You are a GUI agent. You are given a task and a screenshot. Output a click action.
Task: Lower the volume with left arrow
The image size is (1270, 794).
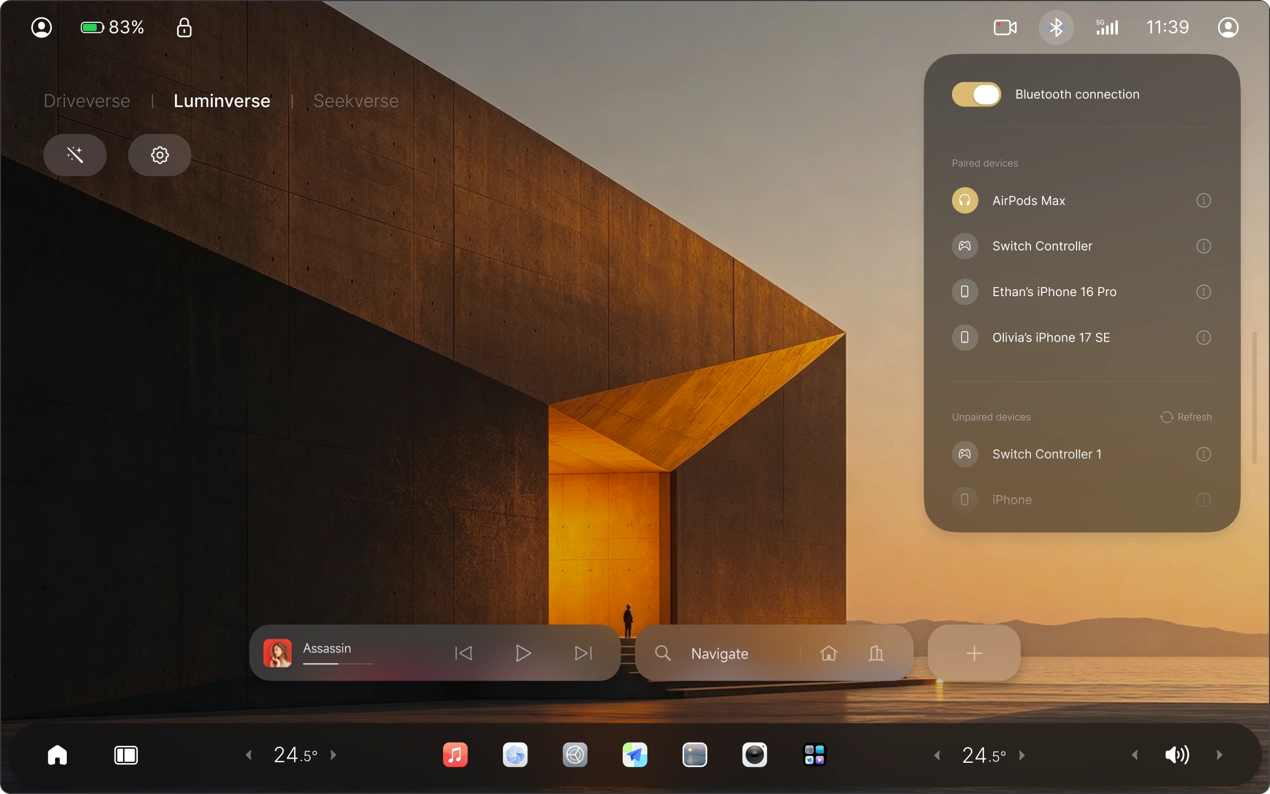tap(1135, 755)
